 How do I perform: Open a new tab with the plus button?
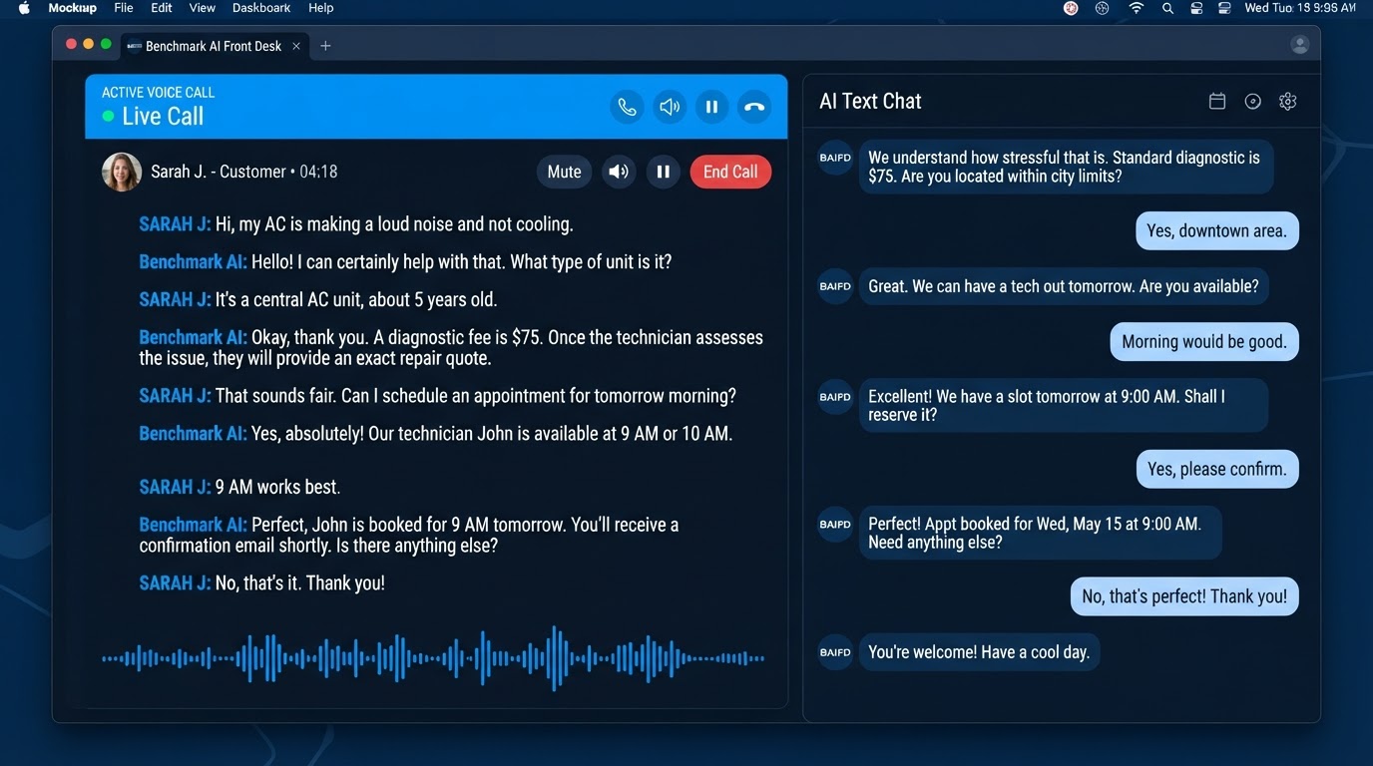click(325, 46)
